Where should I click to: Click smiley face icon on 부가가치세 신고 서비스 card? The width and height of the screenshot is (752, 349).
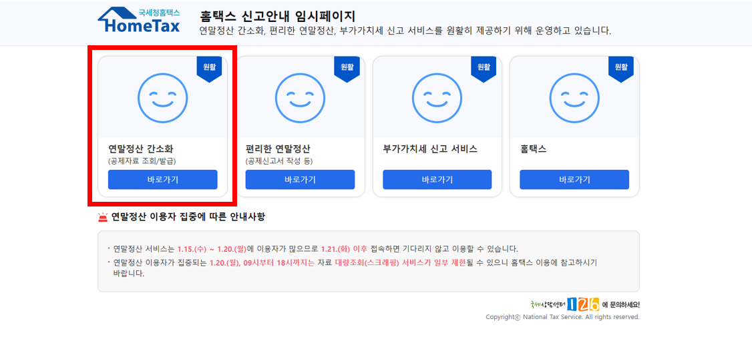pos(437,98)
